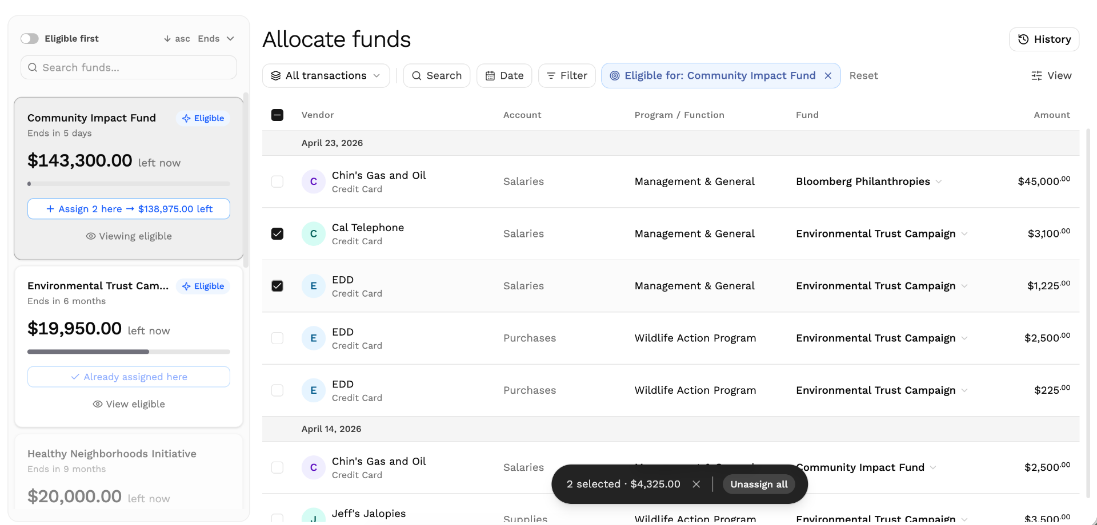Click Eligible badge on Environmental Trust card
1097x525 pixels.
[203, 286]
